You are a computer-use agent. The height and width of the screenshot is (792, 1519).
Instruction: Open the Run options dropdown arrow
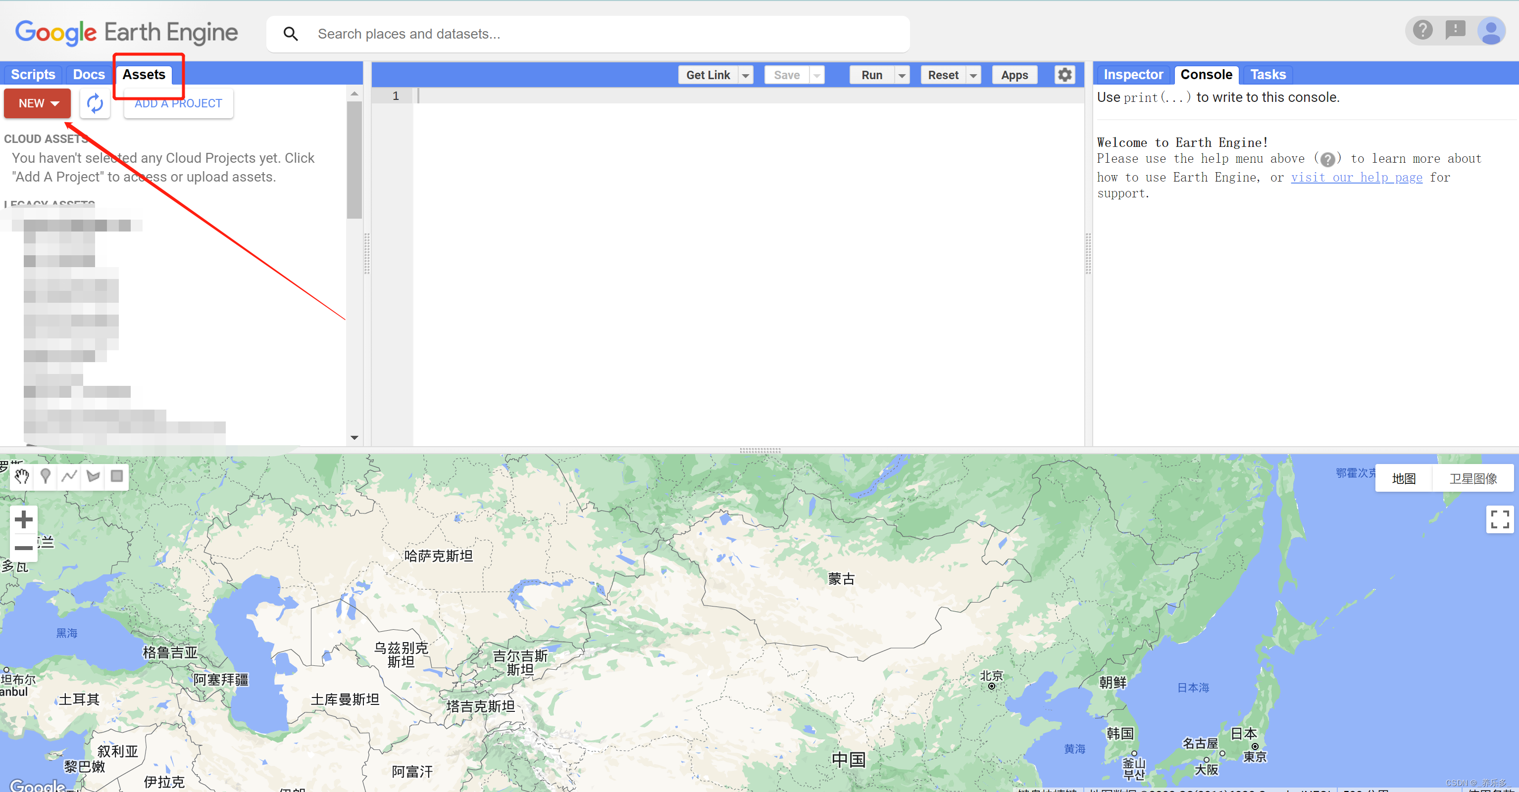pos(902,74)
